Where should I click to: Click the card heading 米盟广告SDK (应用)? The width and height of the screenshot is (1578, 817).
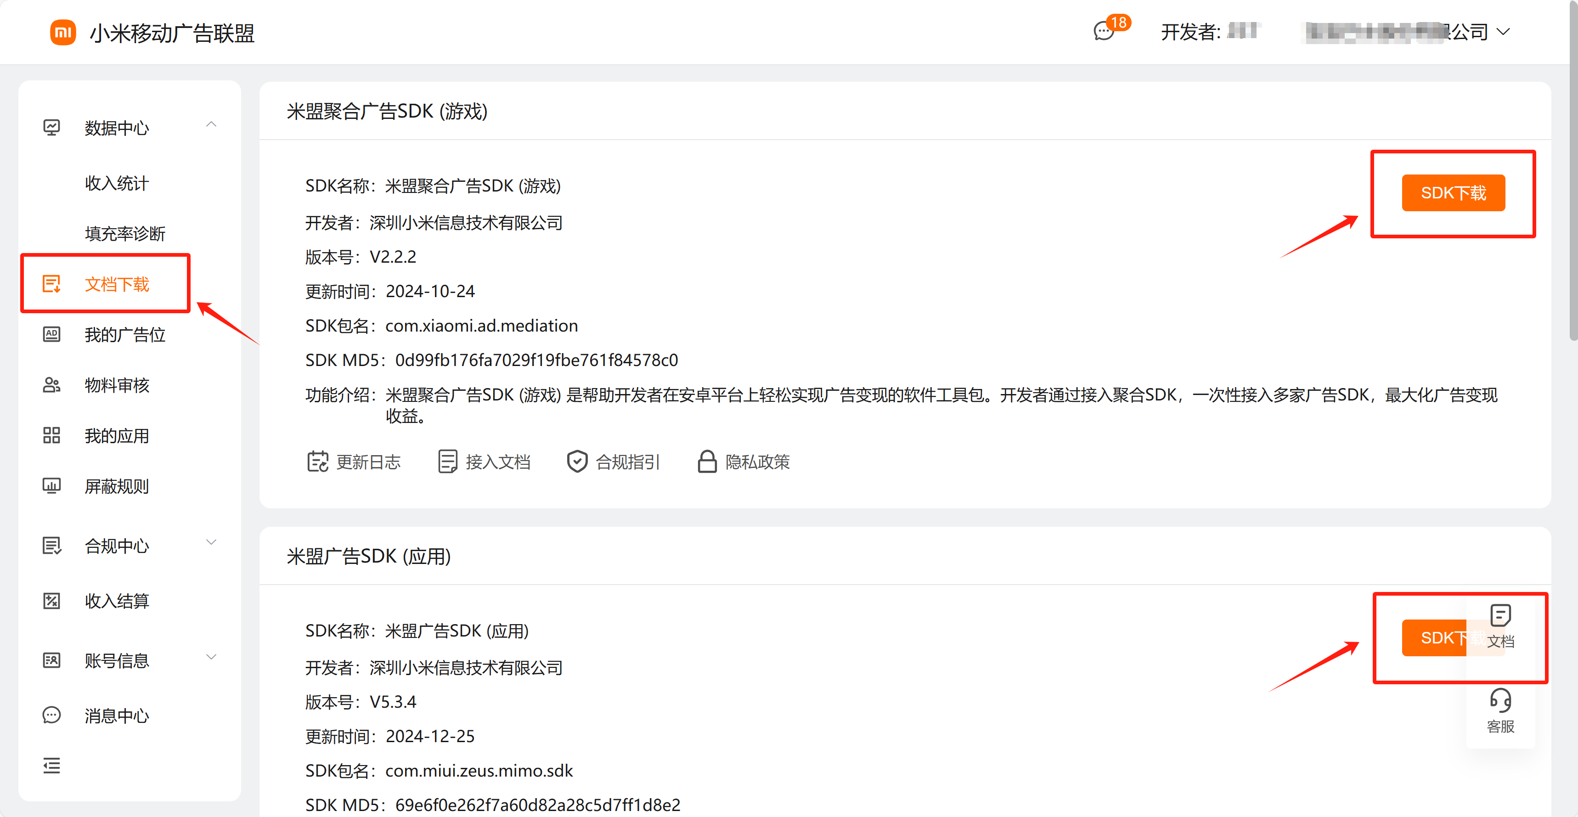click(369, 557)
